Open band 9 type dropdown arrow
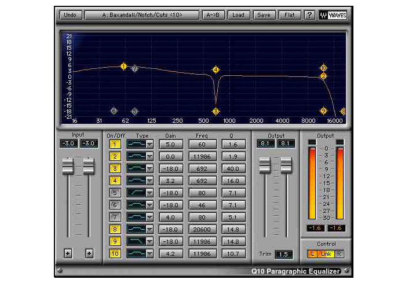The image size is (405, 283). coord(149,241)
